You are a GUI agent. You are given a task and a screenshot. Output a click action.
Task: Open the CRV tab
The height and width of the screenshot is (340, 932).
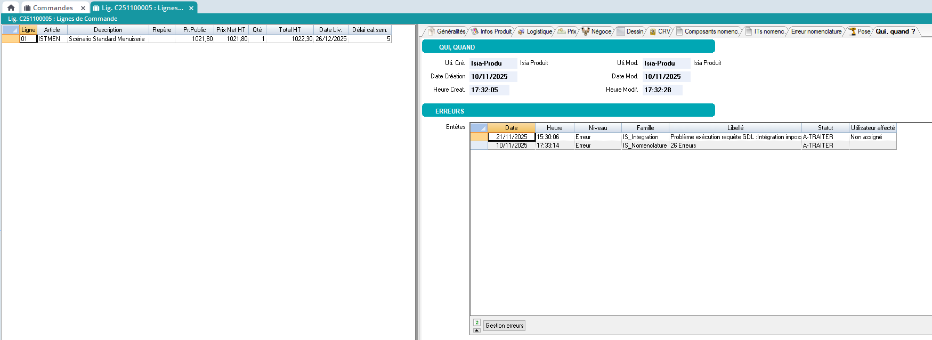coord(660,31)
